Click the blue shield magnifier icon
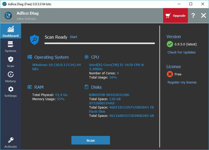The height and width of the screenshot is (150, 209). pos(34,39)
